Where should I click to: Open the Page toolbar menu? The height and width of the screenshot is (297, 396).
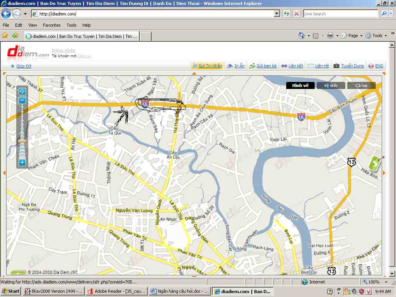pos(352,36)
